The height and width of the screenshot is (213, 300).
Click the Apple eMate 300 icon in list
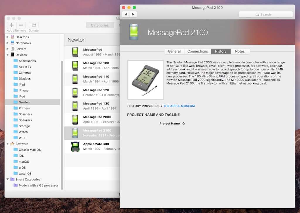75,146
